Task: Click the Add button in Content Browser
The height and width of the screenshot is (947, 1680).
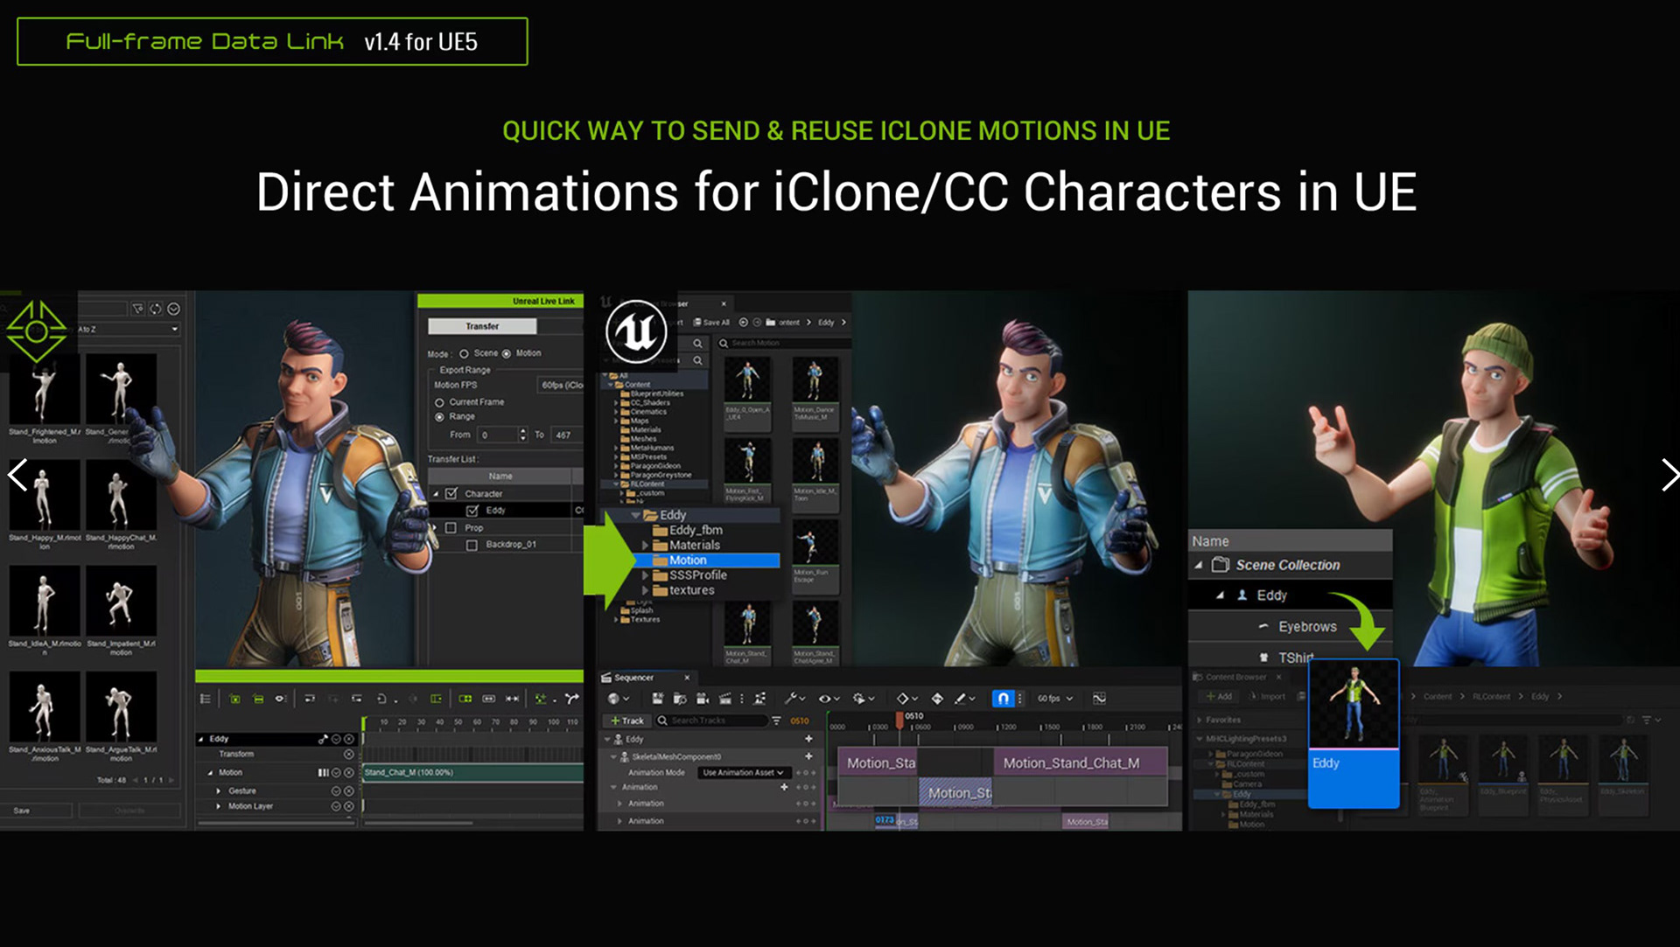Action: 1219,697
